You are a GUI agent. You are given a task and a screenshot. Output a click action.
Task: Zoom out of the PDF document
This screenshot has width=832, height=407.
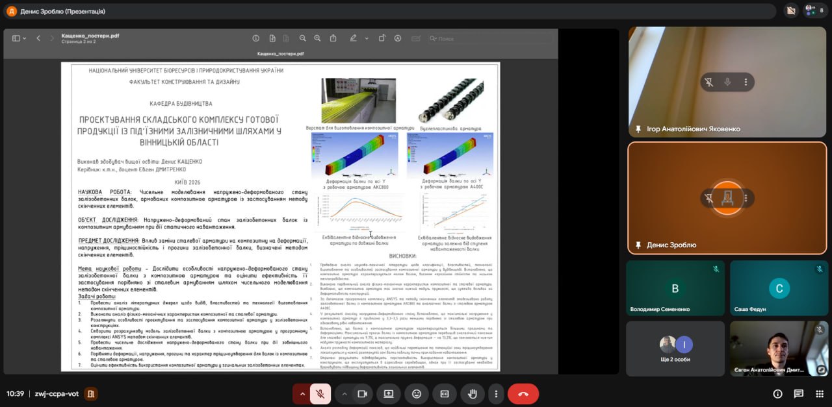303,38
